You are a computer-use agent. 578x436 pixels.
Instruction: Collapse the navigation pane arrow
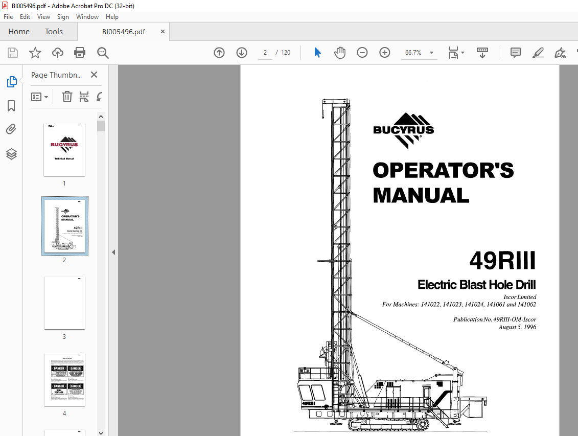coord(113,253)
